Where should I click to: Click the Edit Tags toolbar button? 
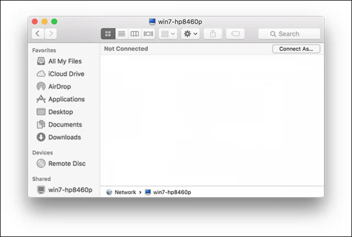point(235,34)
